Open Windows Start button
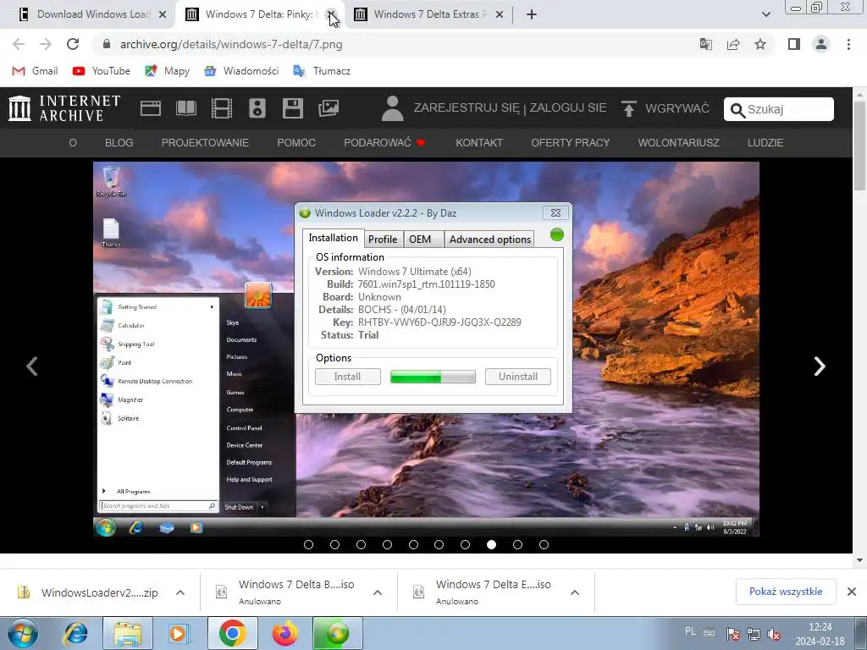The image size is (867, 650). coord(22,633)
